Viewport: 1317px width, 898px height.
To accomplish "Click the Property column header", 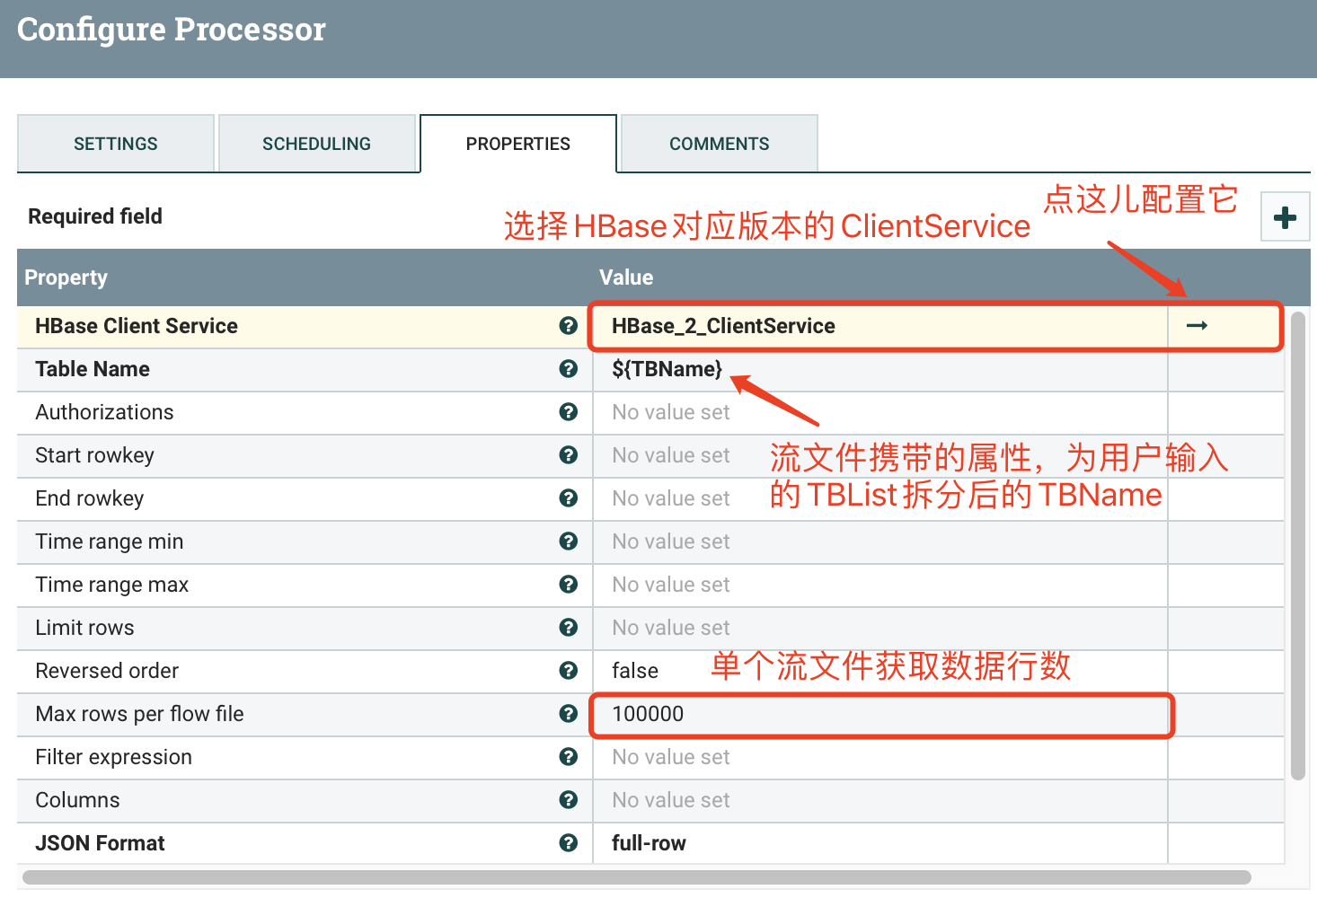I will click(66, 277).
